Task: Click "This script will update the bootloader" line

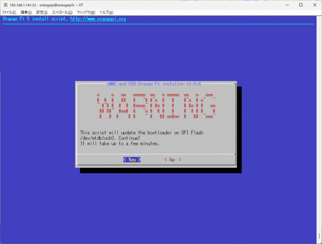Action: [x=142, y=133]
